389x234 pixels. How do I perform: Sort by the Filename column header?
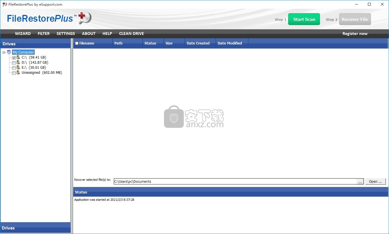click(x=93, y=43)
